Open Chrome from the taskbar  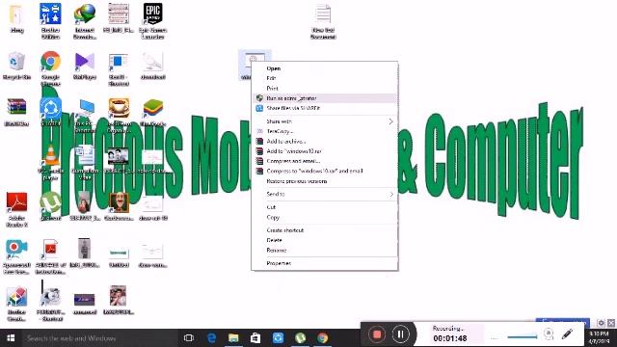(x=322, y=338)
